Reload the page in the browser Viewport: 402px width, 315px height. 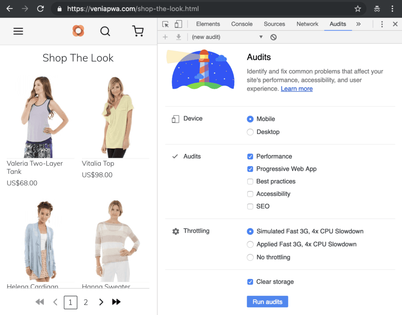40,9
